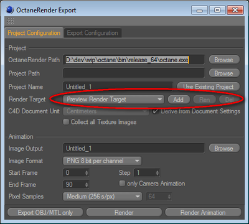Open the Image Format dropdown

(x=102, y=161)
